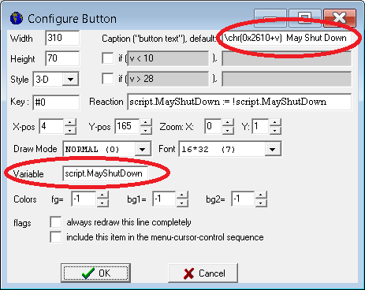Decrease the Zoom X value
The image size is (365, 290).
228,130
